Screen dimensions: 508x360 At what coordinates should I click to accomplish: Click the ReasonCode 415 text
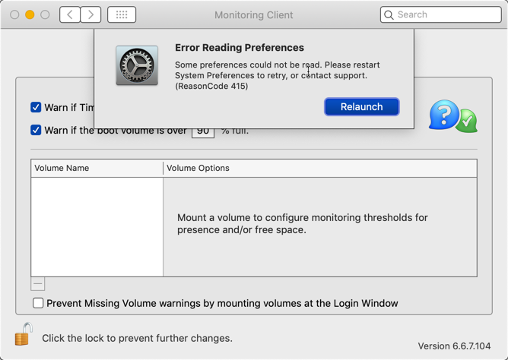tap(211, 86)
